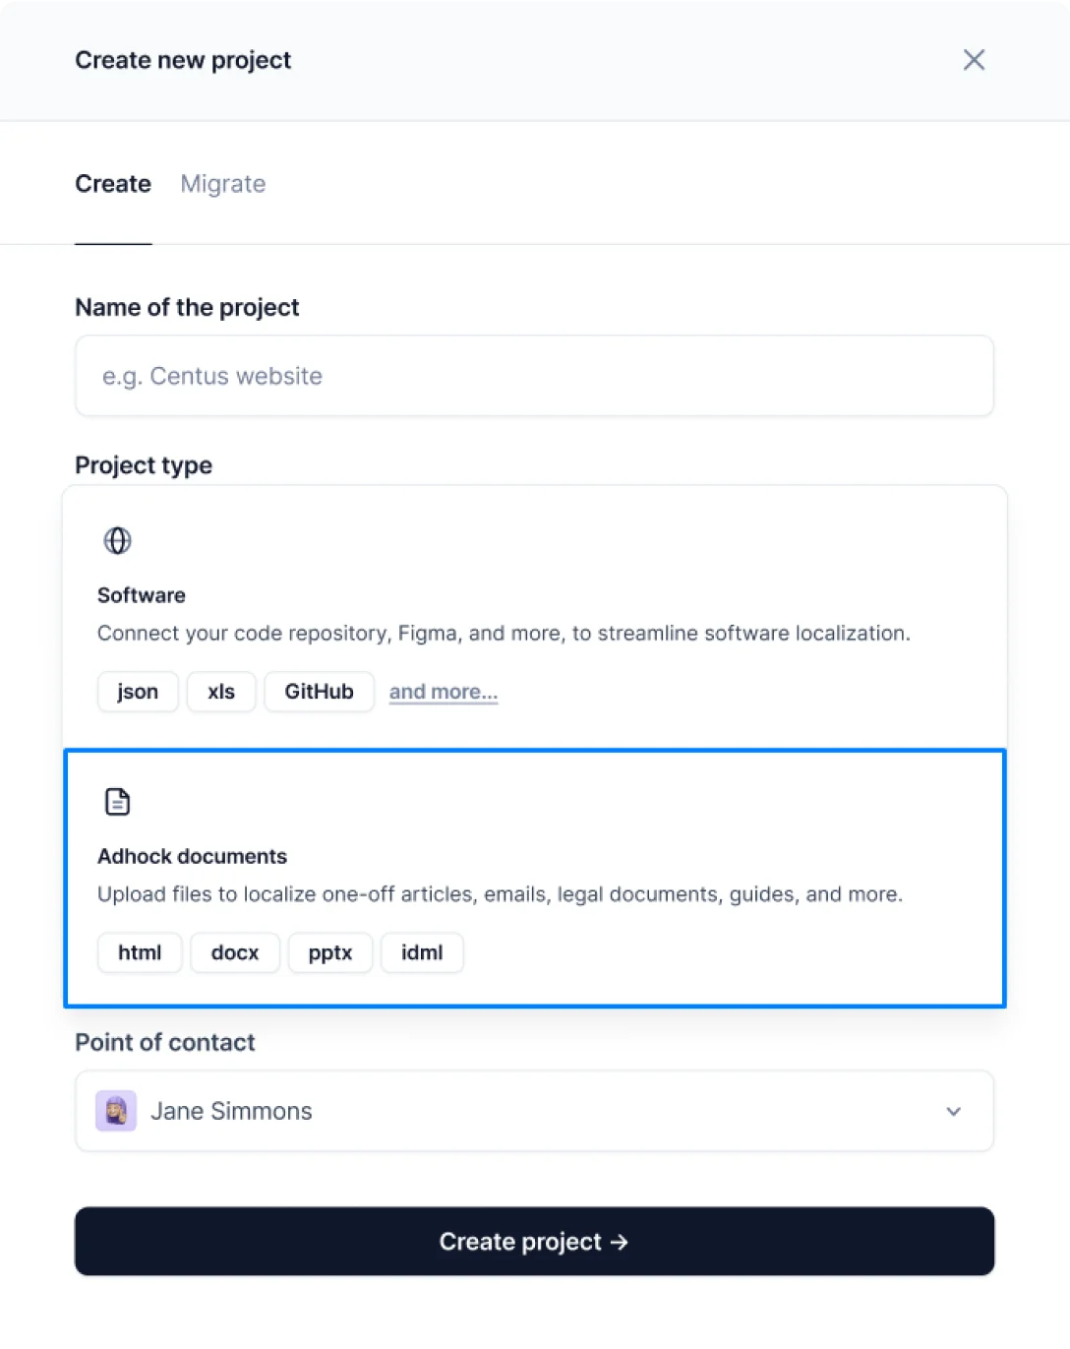Switch to the Migrate tab
This screenshot has width=1070, height=1349.
click(223, 184)
